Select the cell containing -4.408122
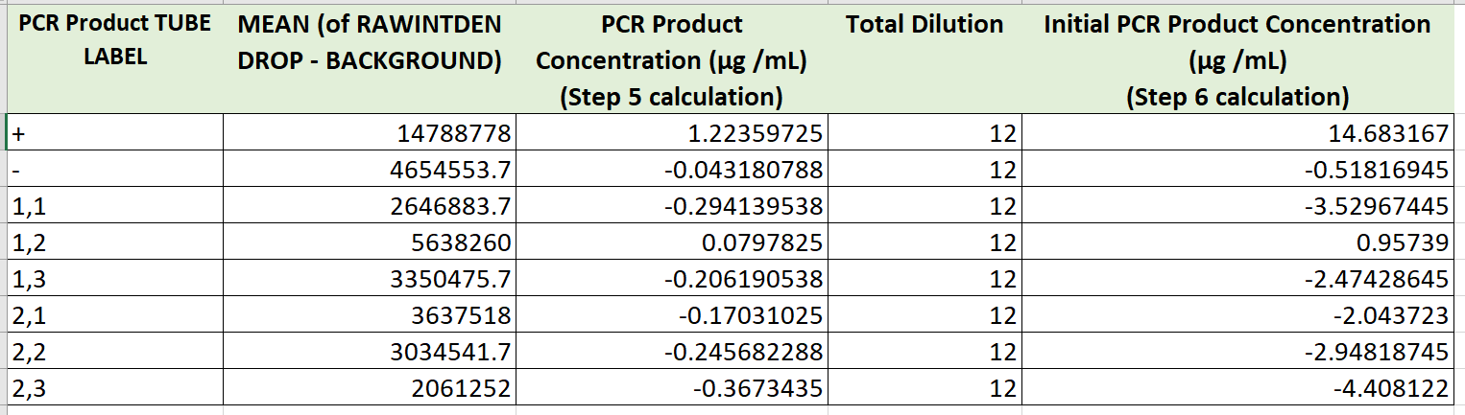The image size is (1465, 415). [1237, 389]
